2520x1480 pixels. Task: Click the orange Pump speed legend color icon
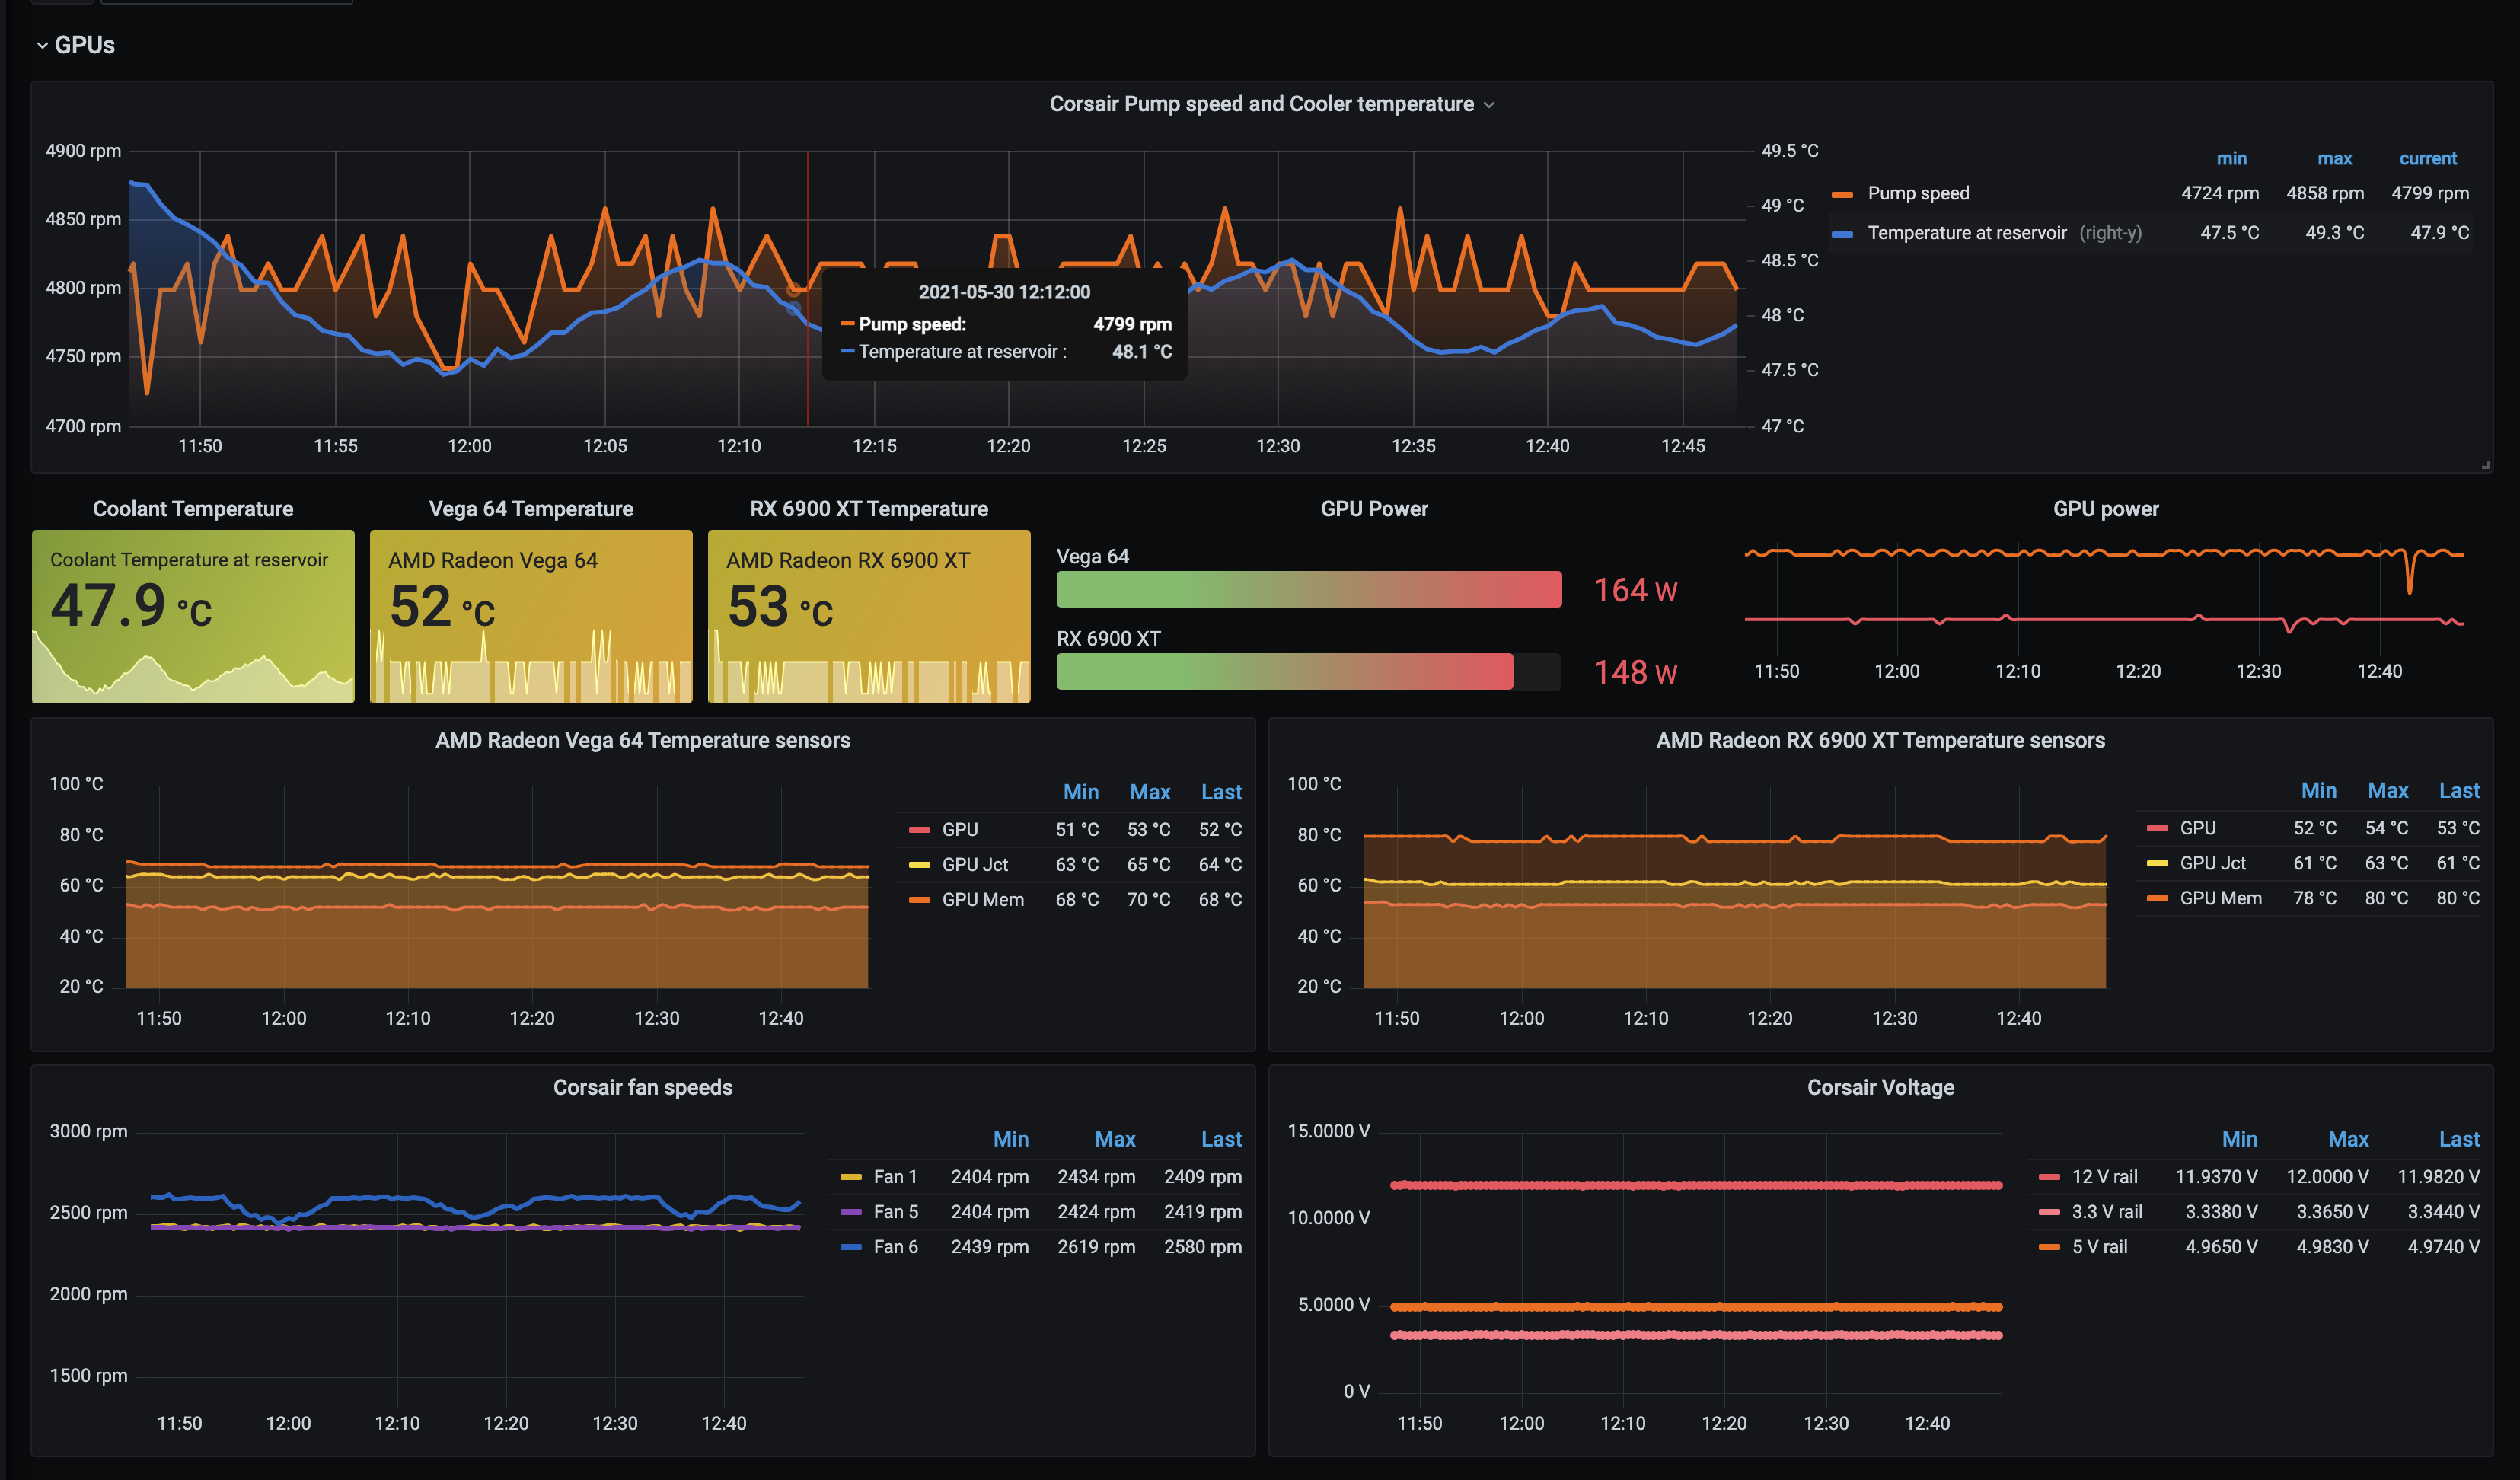(1842, 194)
